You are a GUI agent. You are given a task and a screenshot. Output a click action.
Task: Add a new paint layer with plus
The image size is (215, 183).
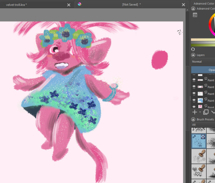click(195, 112)
